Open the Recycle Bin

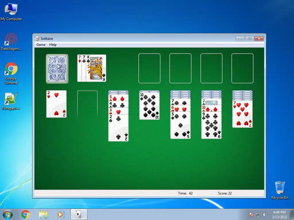280,190
